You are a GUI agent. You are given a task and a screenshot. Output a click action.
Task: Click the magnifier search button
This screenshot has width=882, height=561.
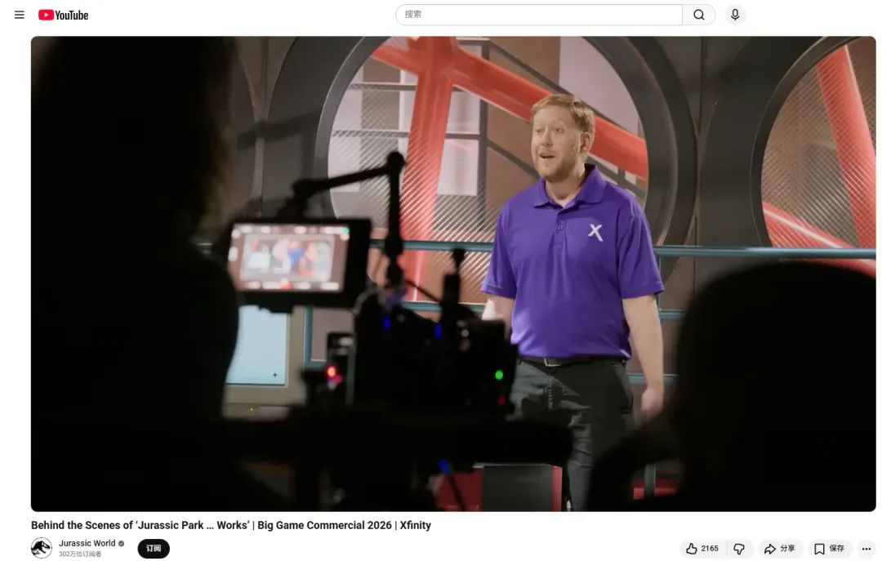coord(698,16)
